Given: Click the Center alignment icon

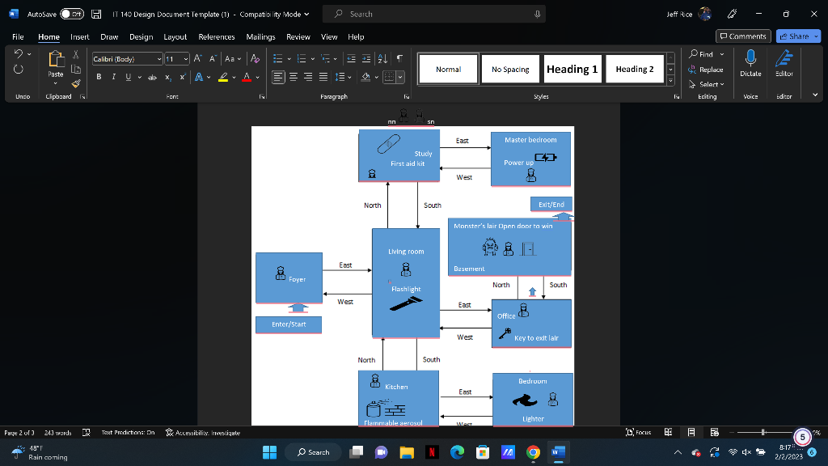Looking at the screenshot, I should (x=293, y=77).
